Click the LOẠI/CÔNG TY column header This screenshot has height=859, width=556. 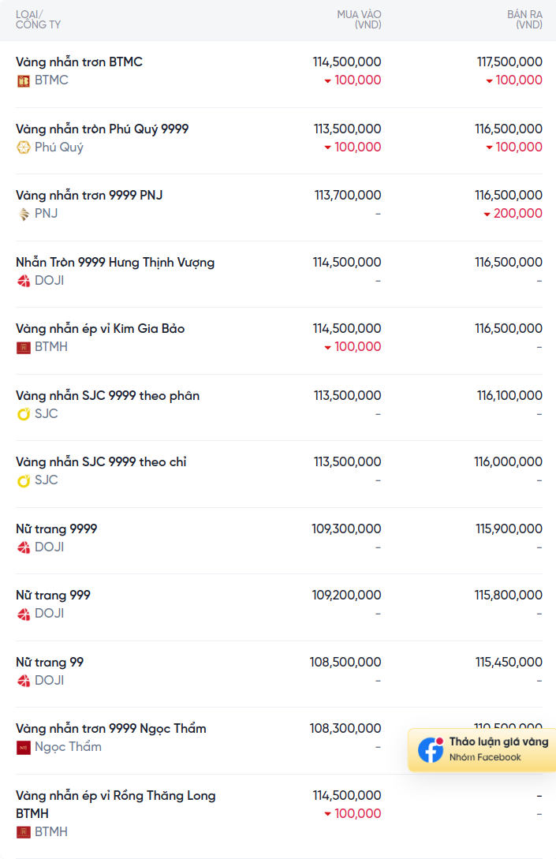38,20
